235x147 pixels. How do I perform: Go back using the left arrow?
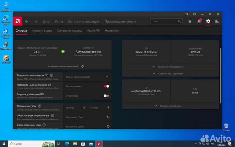tap(27, 21)
